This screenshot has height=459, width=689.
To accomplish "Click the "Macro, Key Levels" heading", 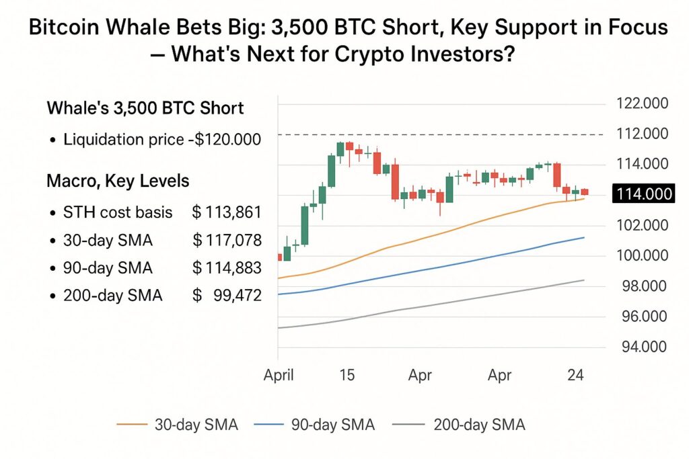I will tap(118, 181).
